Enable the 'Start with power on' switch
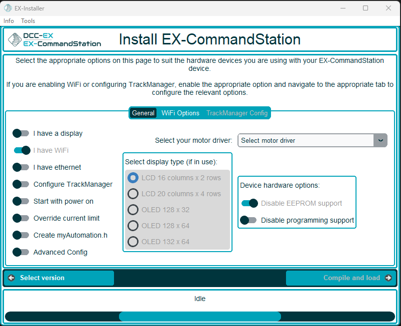The height and width of the screenshot is (326, 401). (21, 201)
